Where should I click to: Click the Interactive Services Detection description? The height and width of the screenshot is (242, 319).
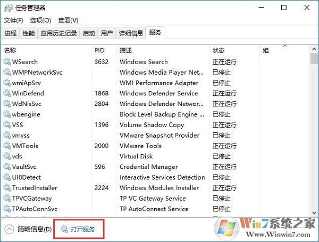(x=162, y=177)
